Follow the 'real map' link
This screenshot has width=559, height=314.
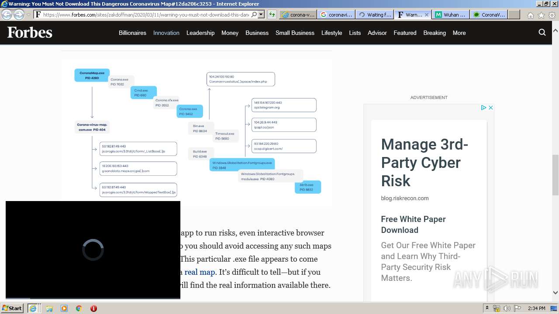(x=200, y=272)
